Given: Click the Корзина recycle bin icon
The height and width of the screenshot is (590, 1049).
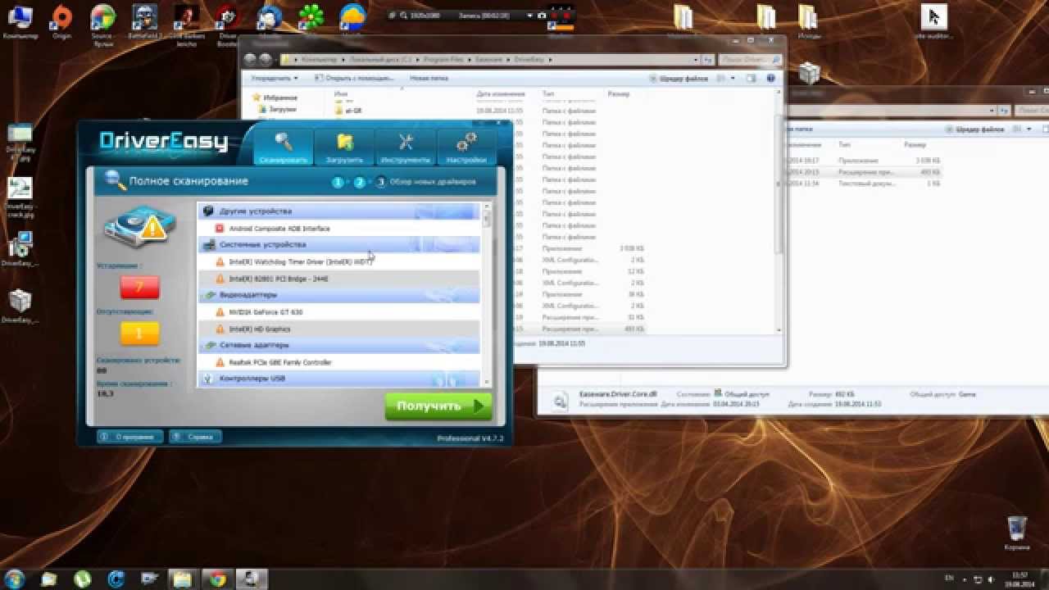Looking at the screenshot, I should pyautogui.click(x=1016, y=533).
